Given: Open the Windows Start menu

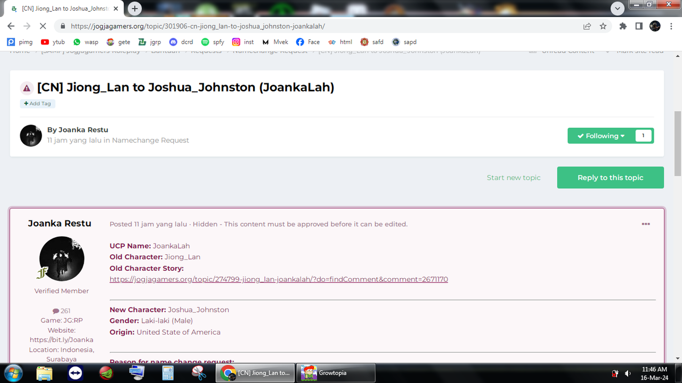Looking at the screenshot, I should click(13, 373).
